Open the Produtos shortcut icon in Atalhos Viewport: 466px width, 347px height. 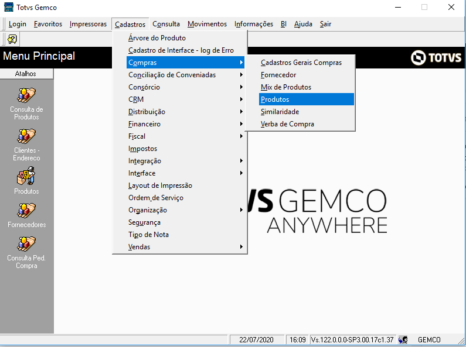(26, 176)
